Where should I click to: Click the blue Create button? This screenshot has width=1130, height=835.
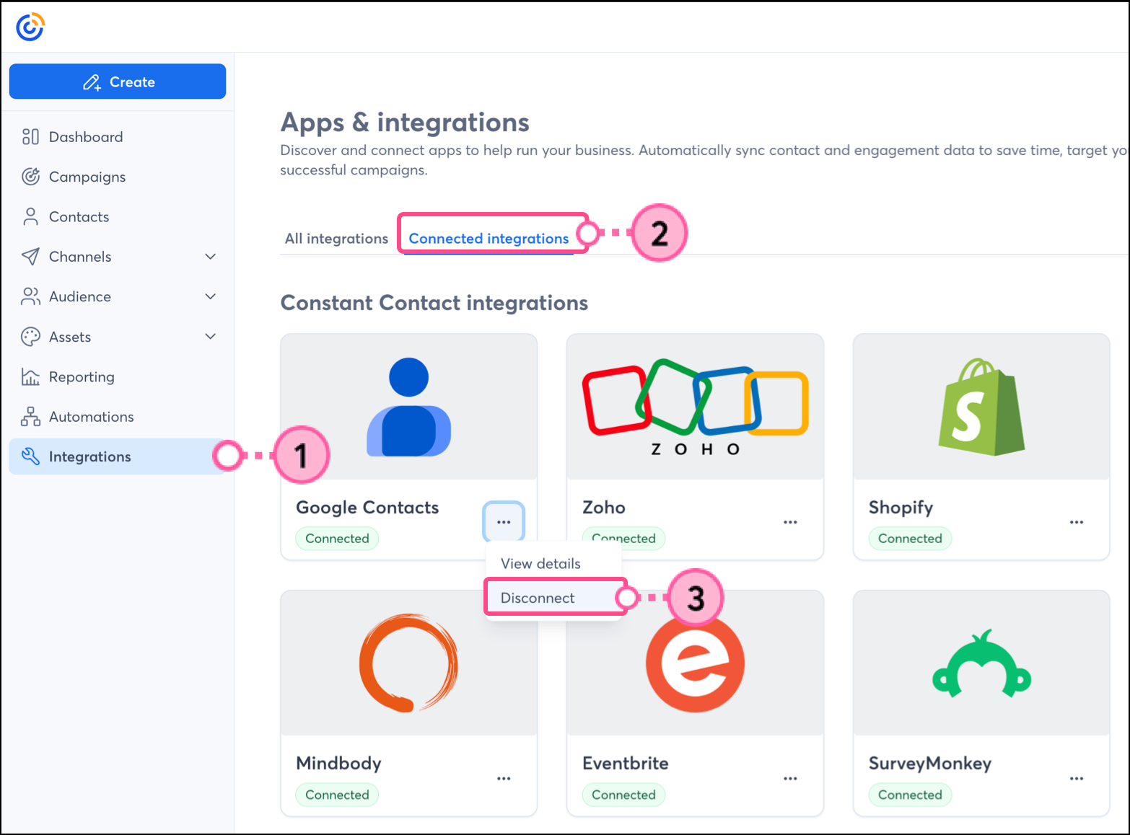pos(118,81)
